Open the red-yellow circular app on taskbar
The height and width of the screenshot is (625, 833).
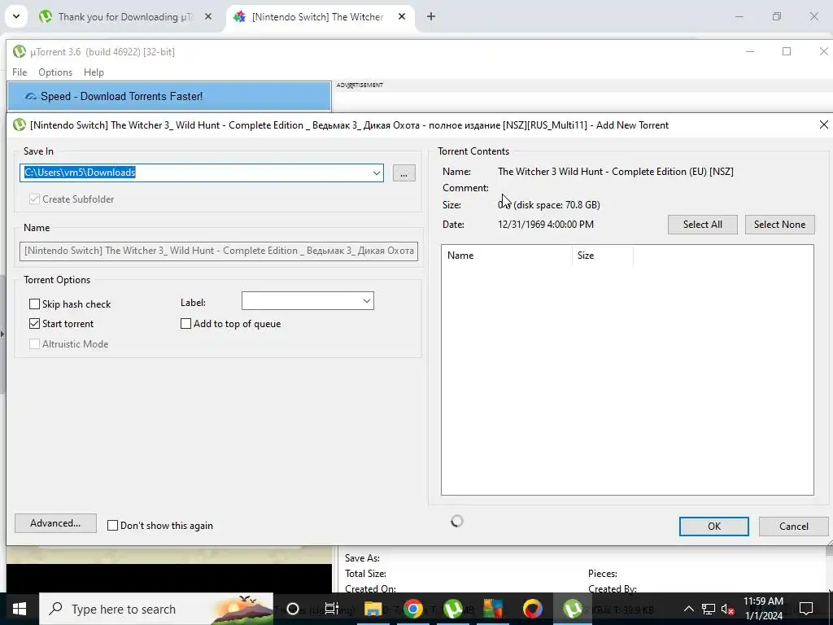point(532,609)
